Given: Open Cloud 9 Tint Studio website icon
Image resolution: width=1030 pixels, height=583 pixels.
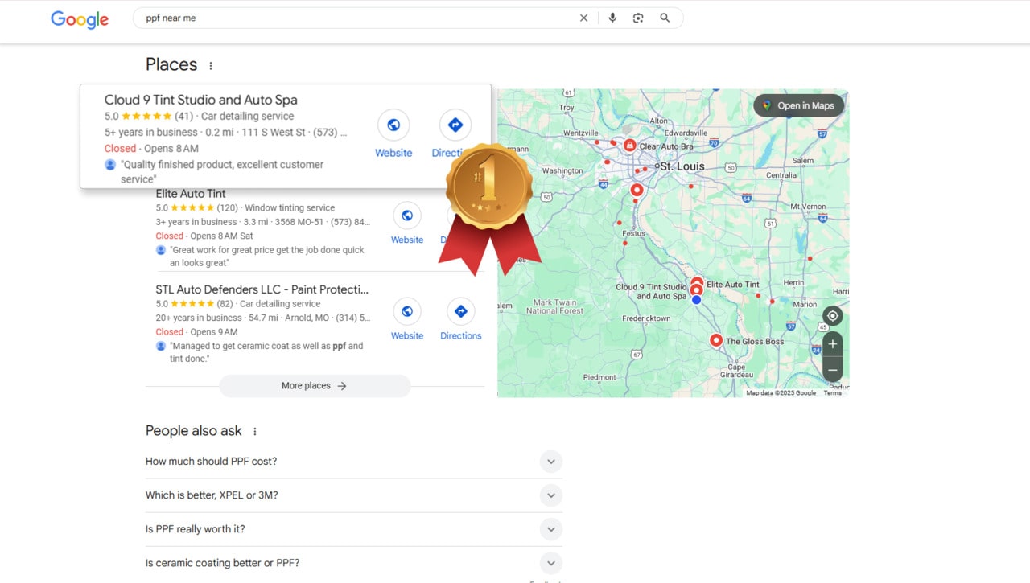Looking at the screenshot, I should coord(393,125).
